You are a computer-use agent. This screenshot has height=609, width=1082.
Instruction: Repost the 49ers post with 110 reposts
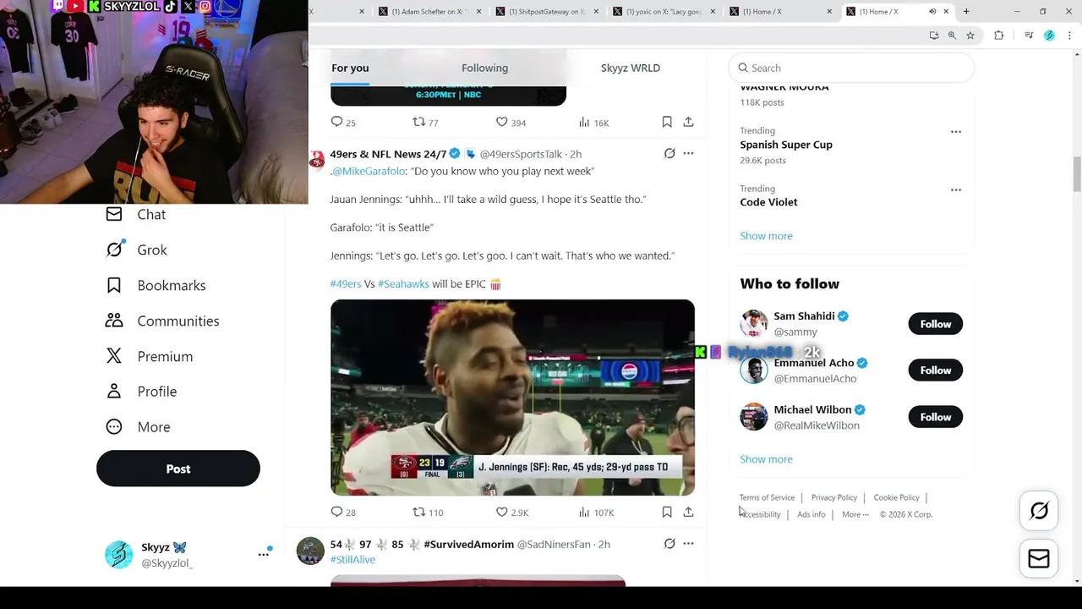(x=428, y=512)
